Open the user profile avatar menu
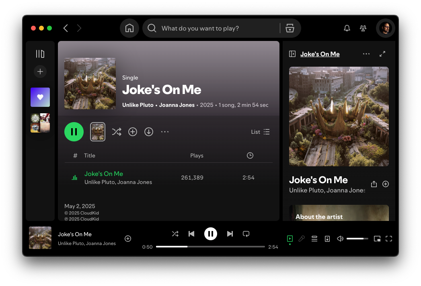This screenshot has height=286, width=421. click(x=386, y=28)
